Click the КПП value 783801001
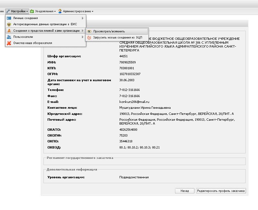This screenshot has width=258, height=210. [127, 68]
